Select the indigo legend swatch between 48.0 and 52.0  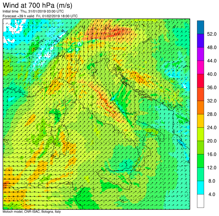click(x=201, y=41)
